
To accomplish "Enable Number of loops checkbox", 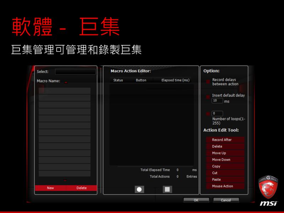I will [x=208, y=114].
